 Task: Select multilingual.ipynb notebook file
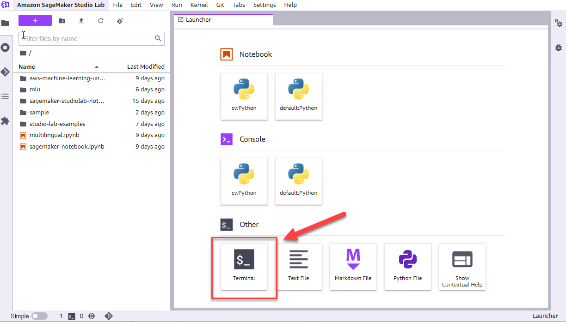pyautogui.click(x=92, y=135)
